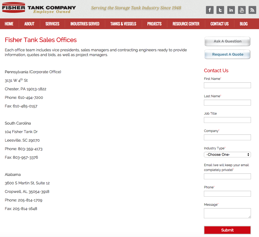The width and height of the screenshot is (259, 237).
Task: Focus the Phone input field
Action: point(227,194)
